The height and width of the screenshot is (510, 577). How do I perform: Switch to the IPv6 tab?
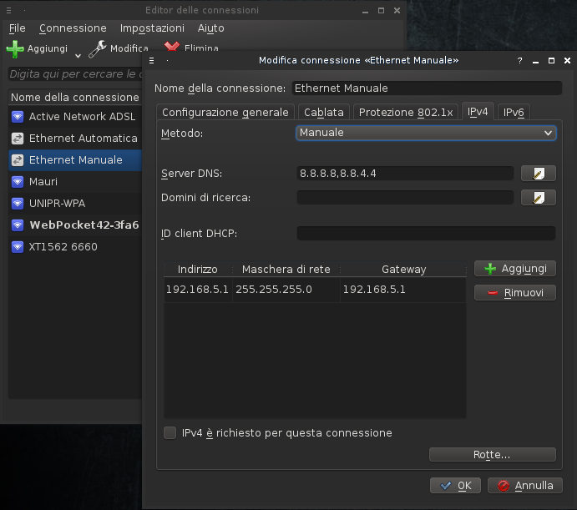tap(514, 112)
